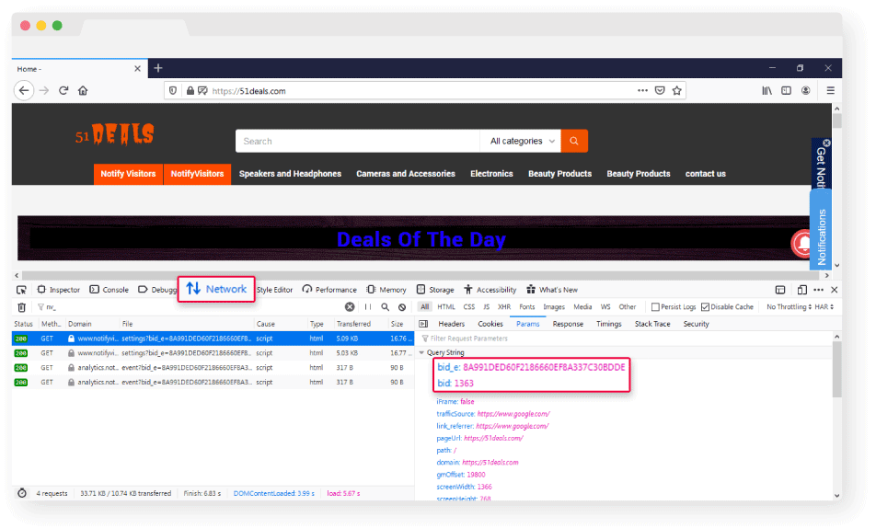Open page actions three-dot menu in address bar
Image resolution: width=876 pixels, height=528 pixels.
pos(642,90)
